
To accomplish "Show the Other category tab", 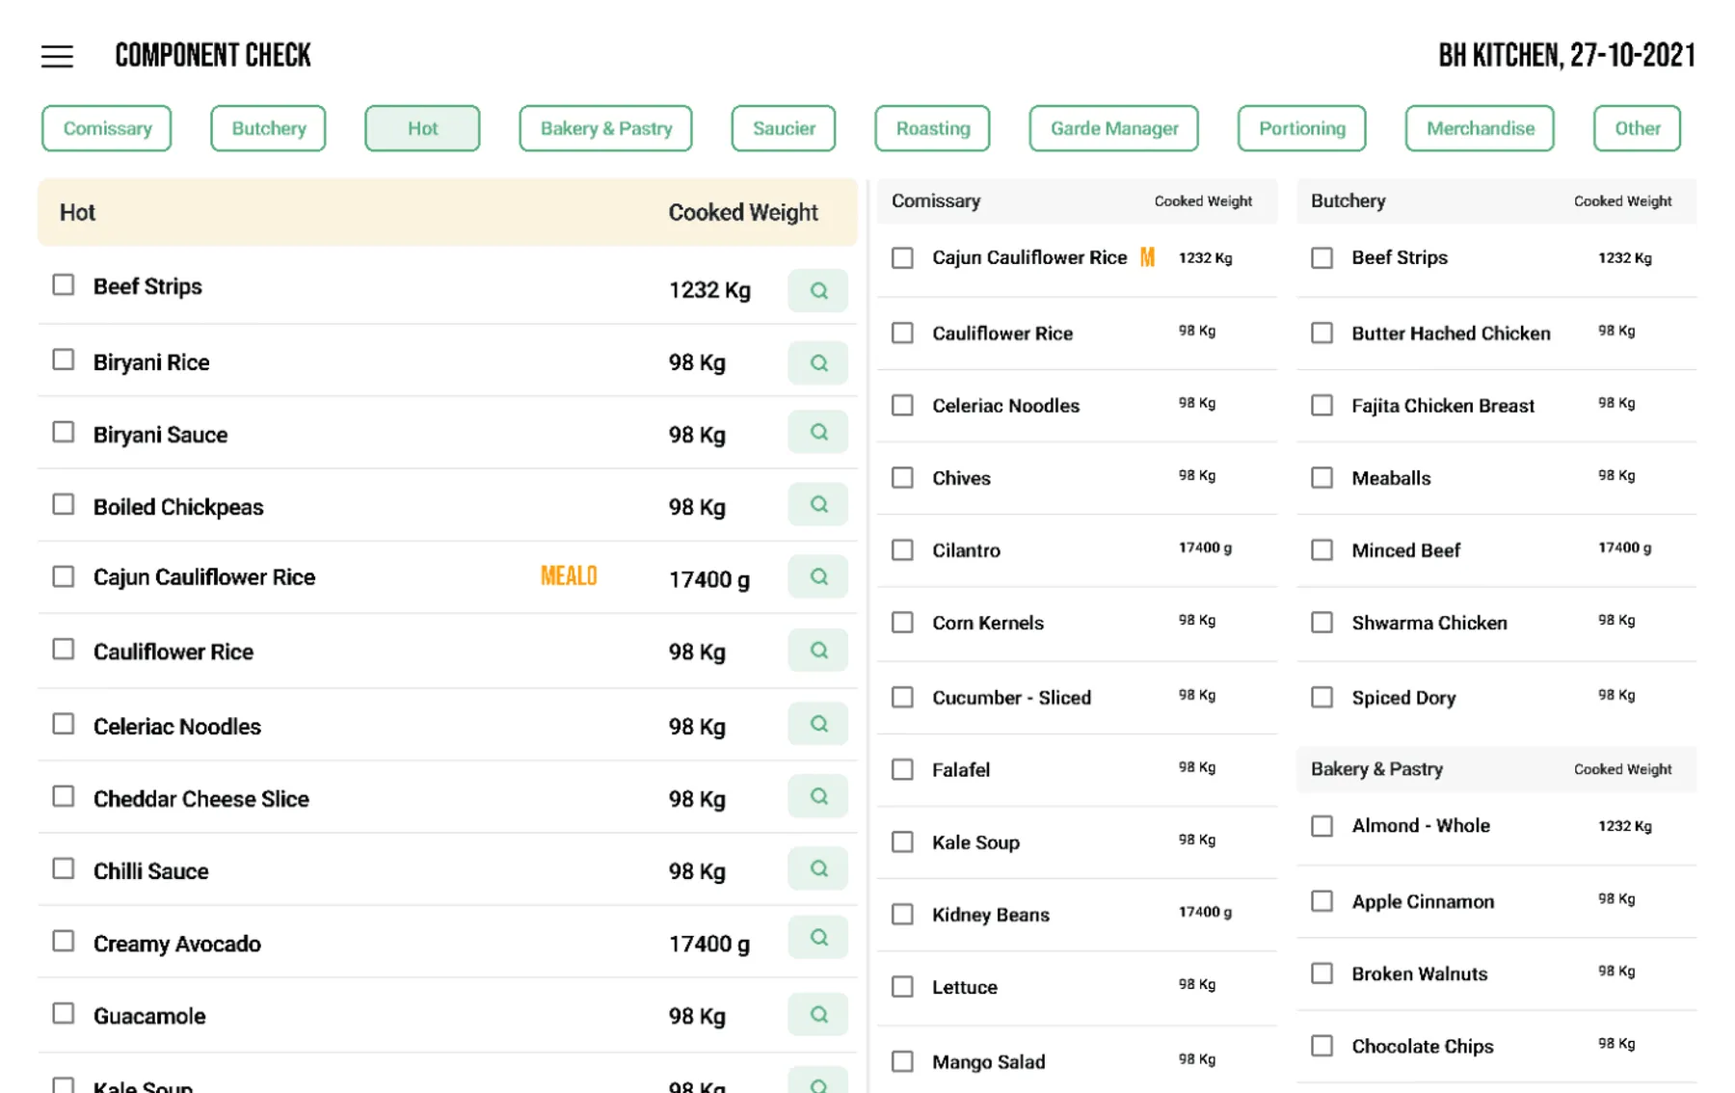I will pyautogui.click(x=1637, y=128).
